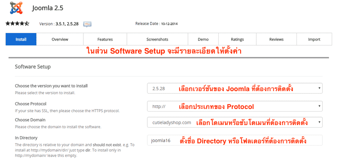View the Screenshots tab
Screen dimensions: 338x163
tap(157, 39)
